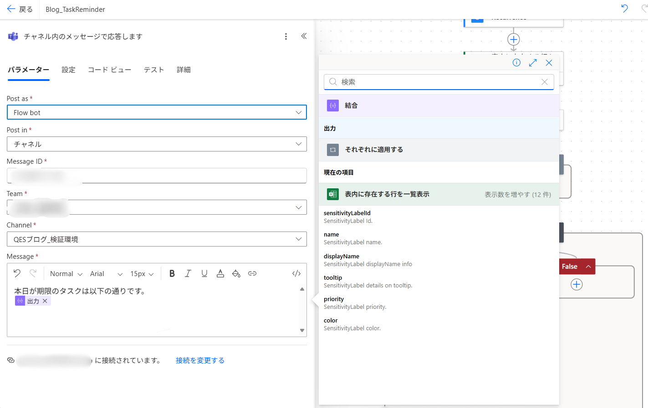Click the dynamic content 検索 search field

click(437, 82)
